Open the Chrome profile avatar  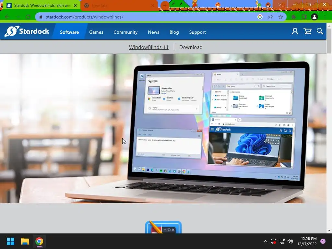click(x=314, y=17)
